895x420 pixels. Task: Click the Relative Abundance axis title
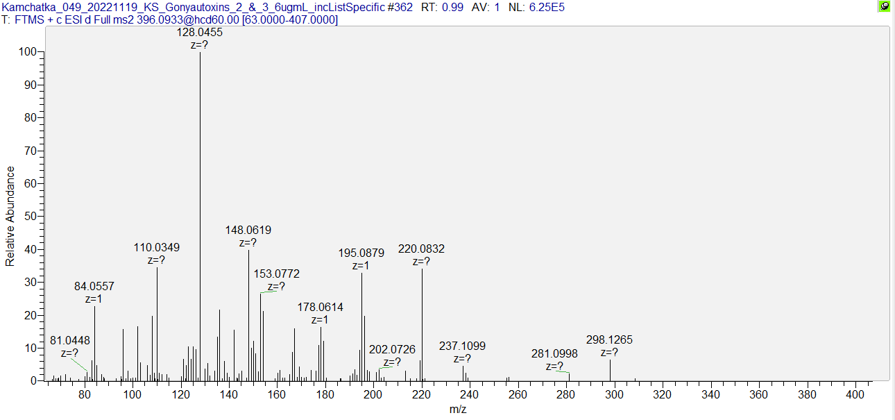pyautogui.click(x=10, y=216)
